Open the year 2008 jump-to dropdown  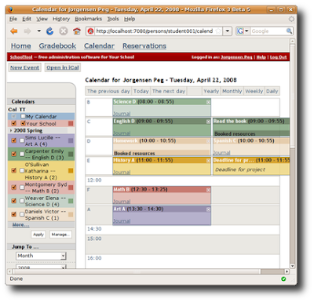click(42, 267)
